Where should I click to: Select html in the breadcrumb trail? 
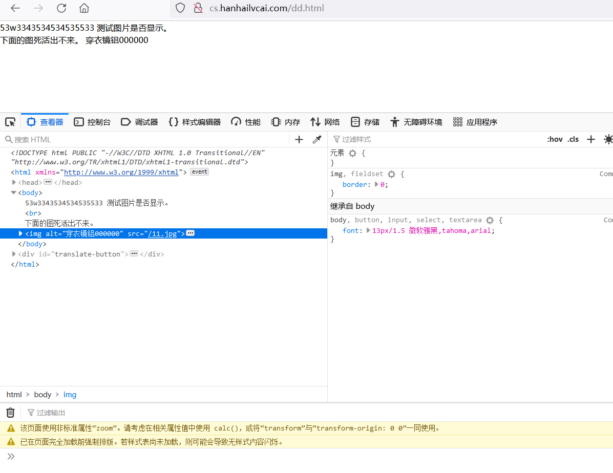(x=14, y=395)
